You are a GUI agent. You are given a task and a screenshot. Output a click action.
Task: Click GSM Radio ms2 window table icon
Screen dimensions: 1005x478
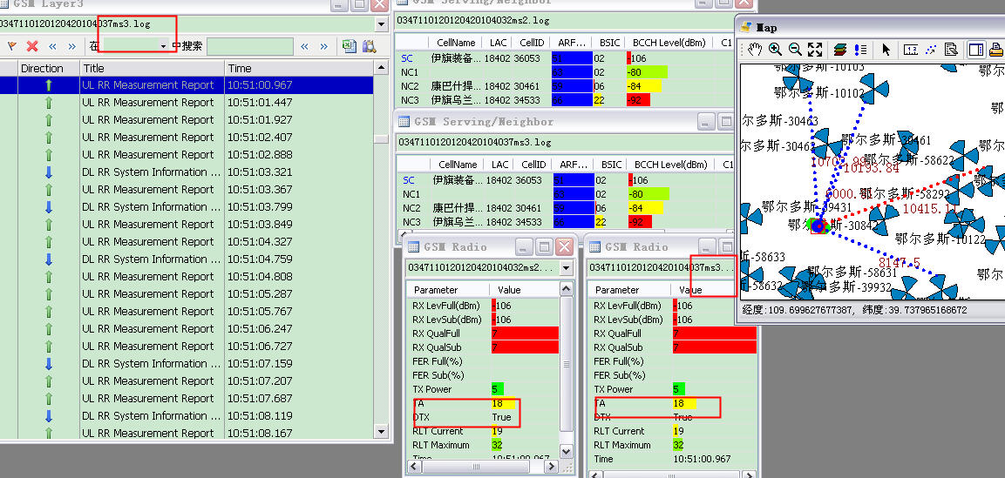[x=413, y=247]
